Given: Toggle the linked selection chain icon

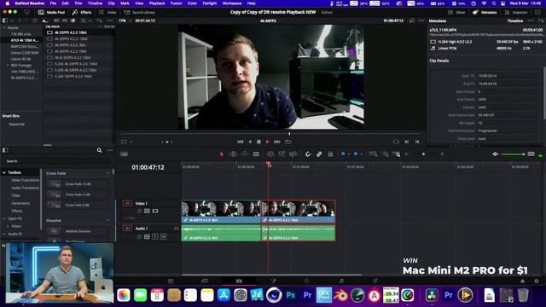Looking at the screenshot, I should click(x=319, y=153).
